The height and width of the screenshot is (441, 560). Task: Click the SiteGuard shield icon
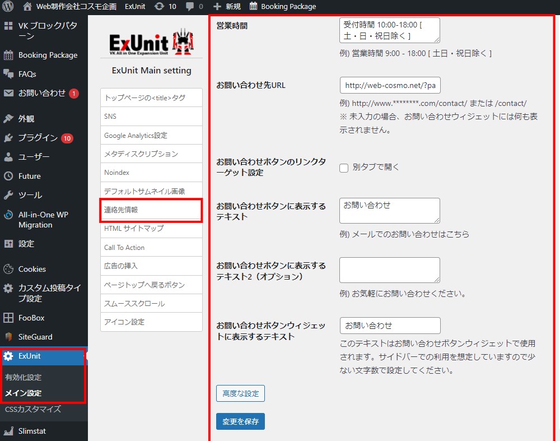pos(8,337)
